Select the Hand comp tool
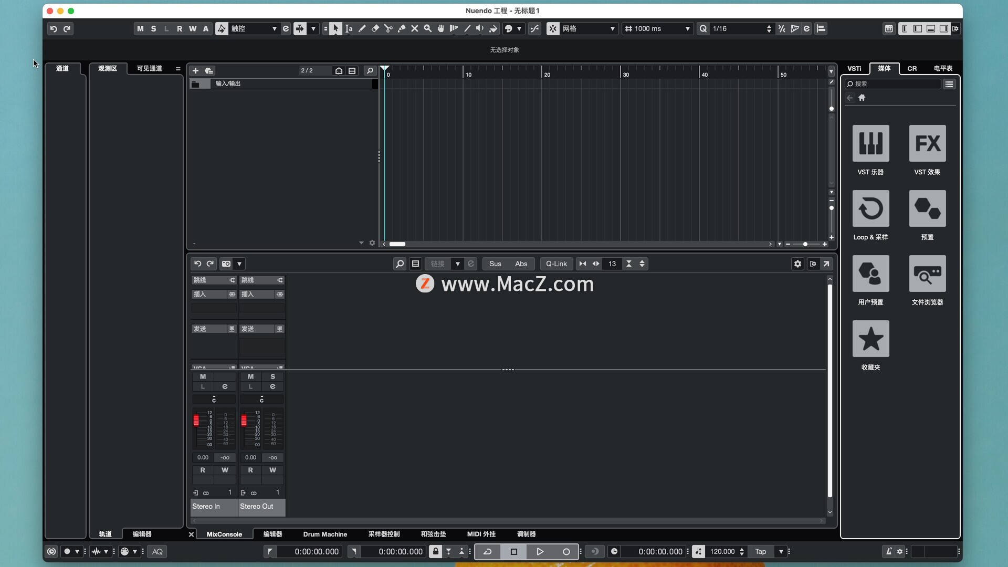This screenshot has height=567, width=1008. 440,29
